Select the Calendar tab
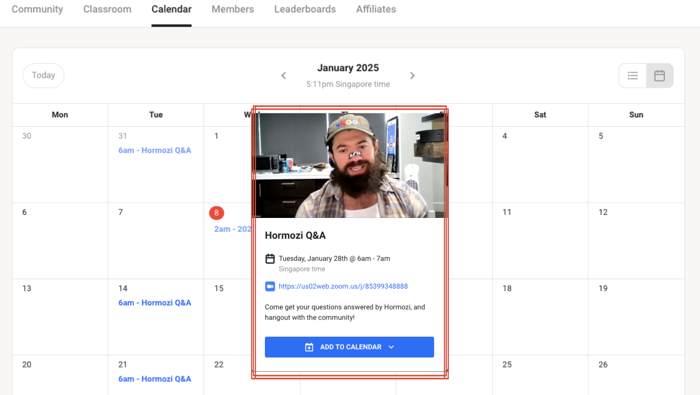The height and width of the screenshot is (395, 700). (171, 9)
